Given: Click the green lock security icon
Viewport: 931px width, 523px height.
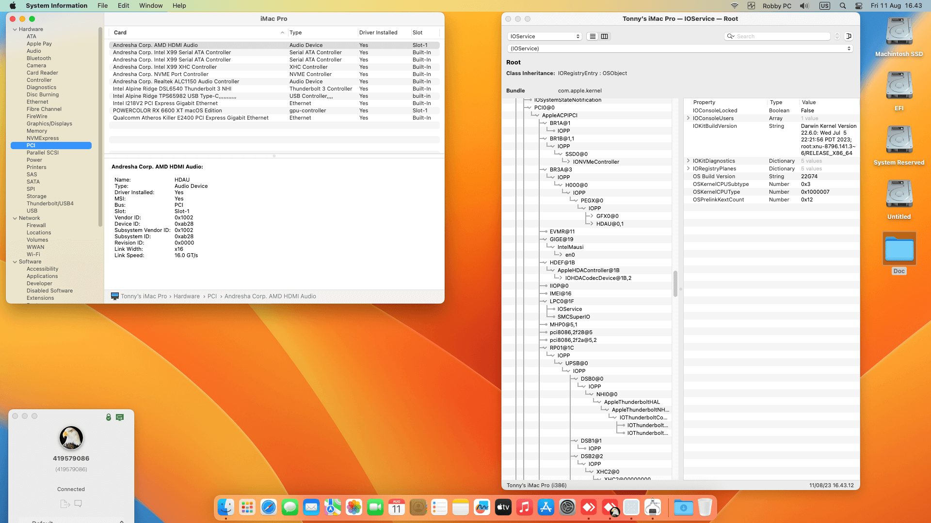Looking at the screenshot, I should pyautogui.click(x=109, y=417).
